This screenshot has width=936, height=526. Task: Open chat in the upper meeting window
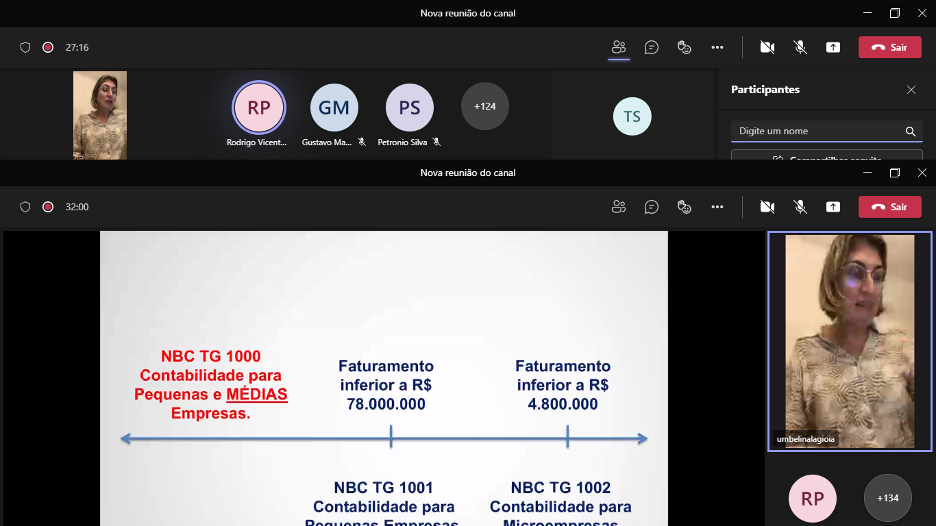652,47
